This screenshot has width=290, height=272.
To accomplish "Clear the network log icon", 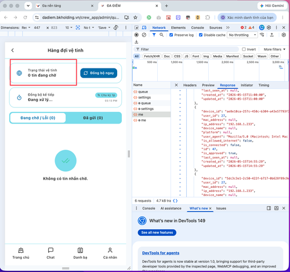I will (x=144, y=35).
